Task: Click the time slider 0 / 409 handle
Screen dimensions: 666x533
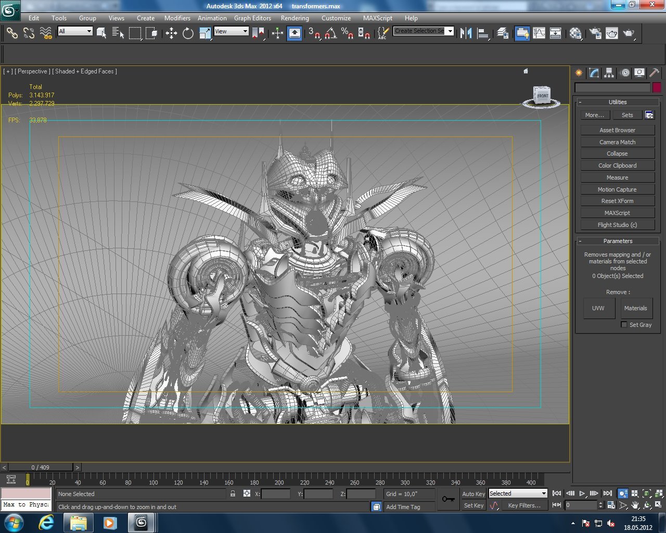Action: pos(41,467)
